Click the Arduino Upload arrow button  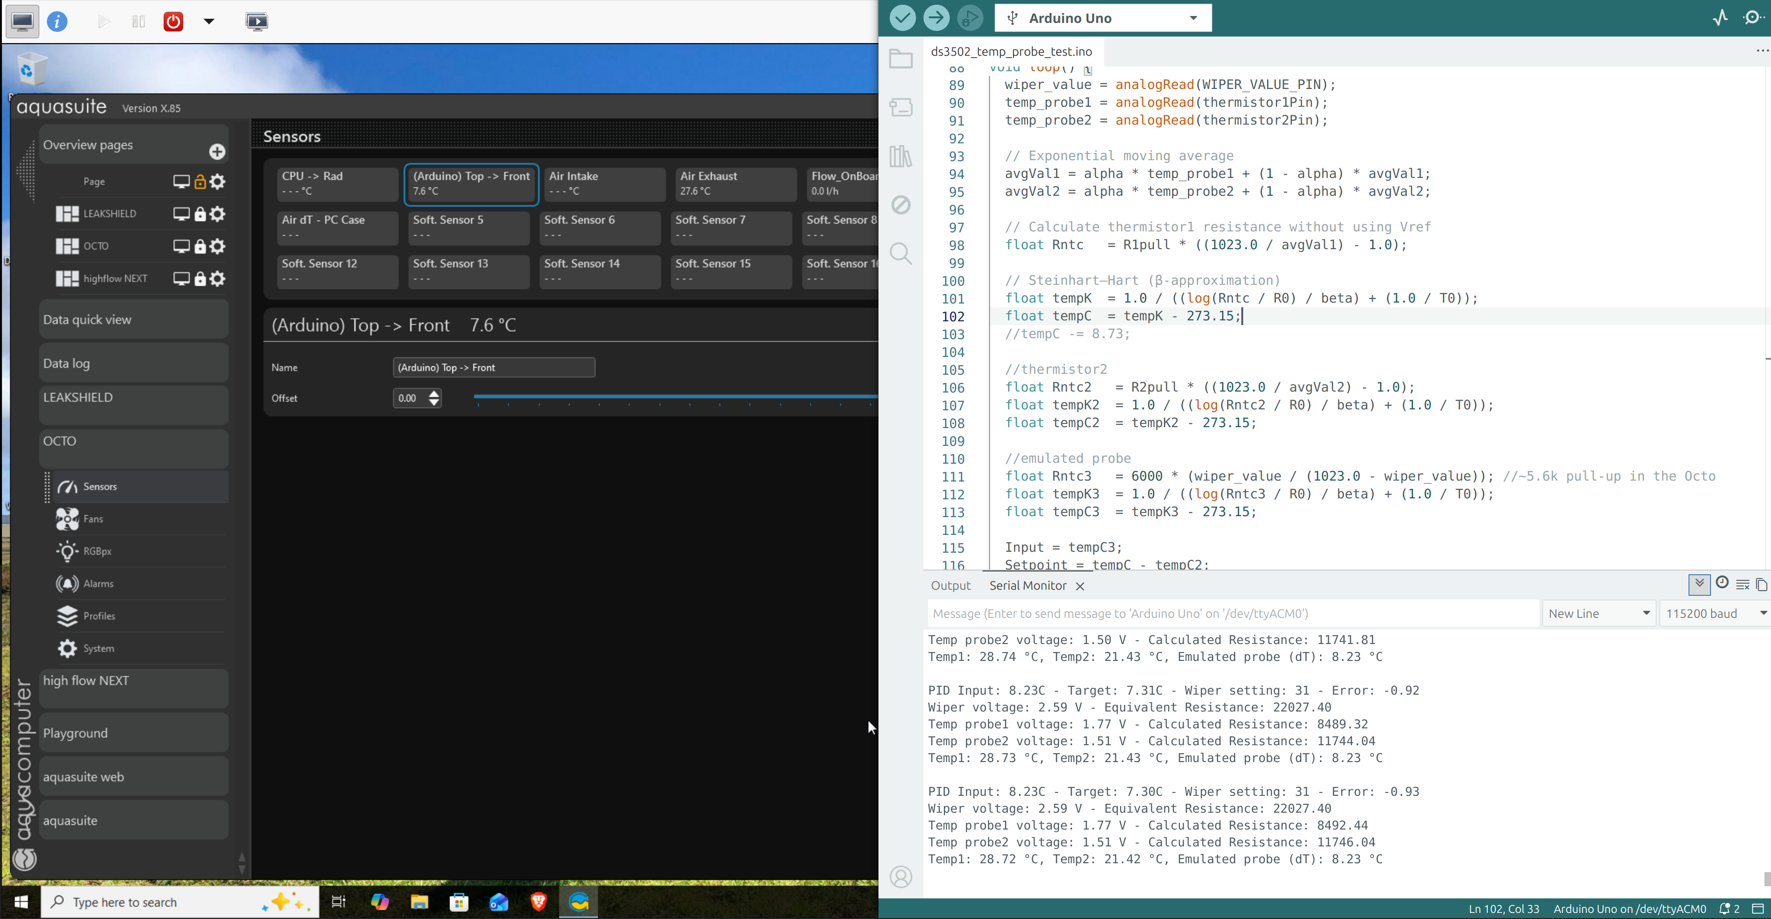click(936, 18)
